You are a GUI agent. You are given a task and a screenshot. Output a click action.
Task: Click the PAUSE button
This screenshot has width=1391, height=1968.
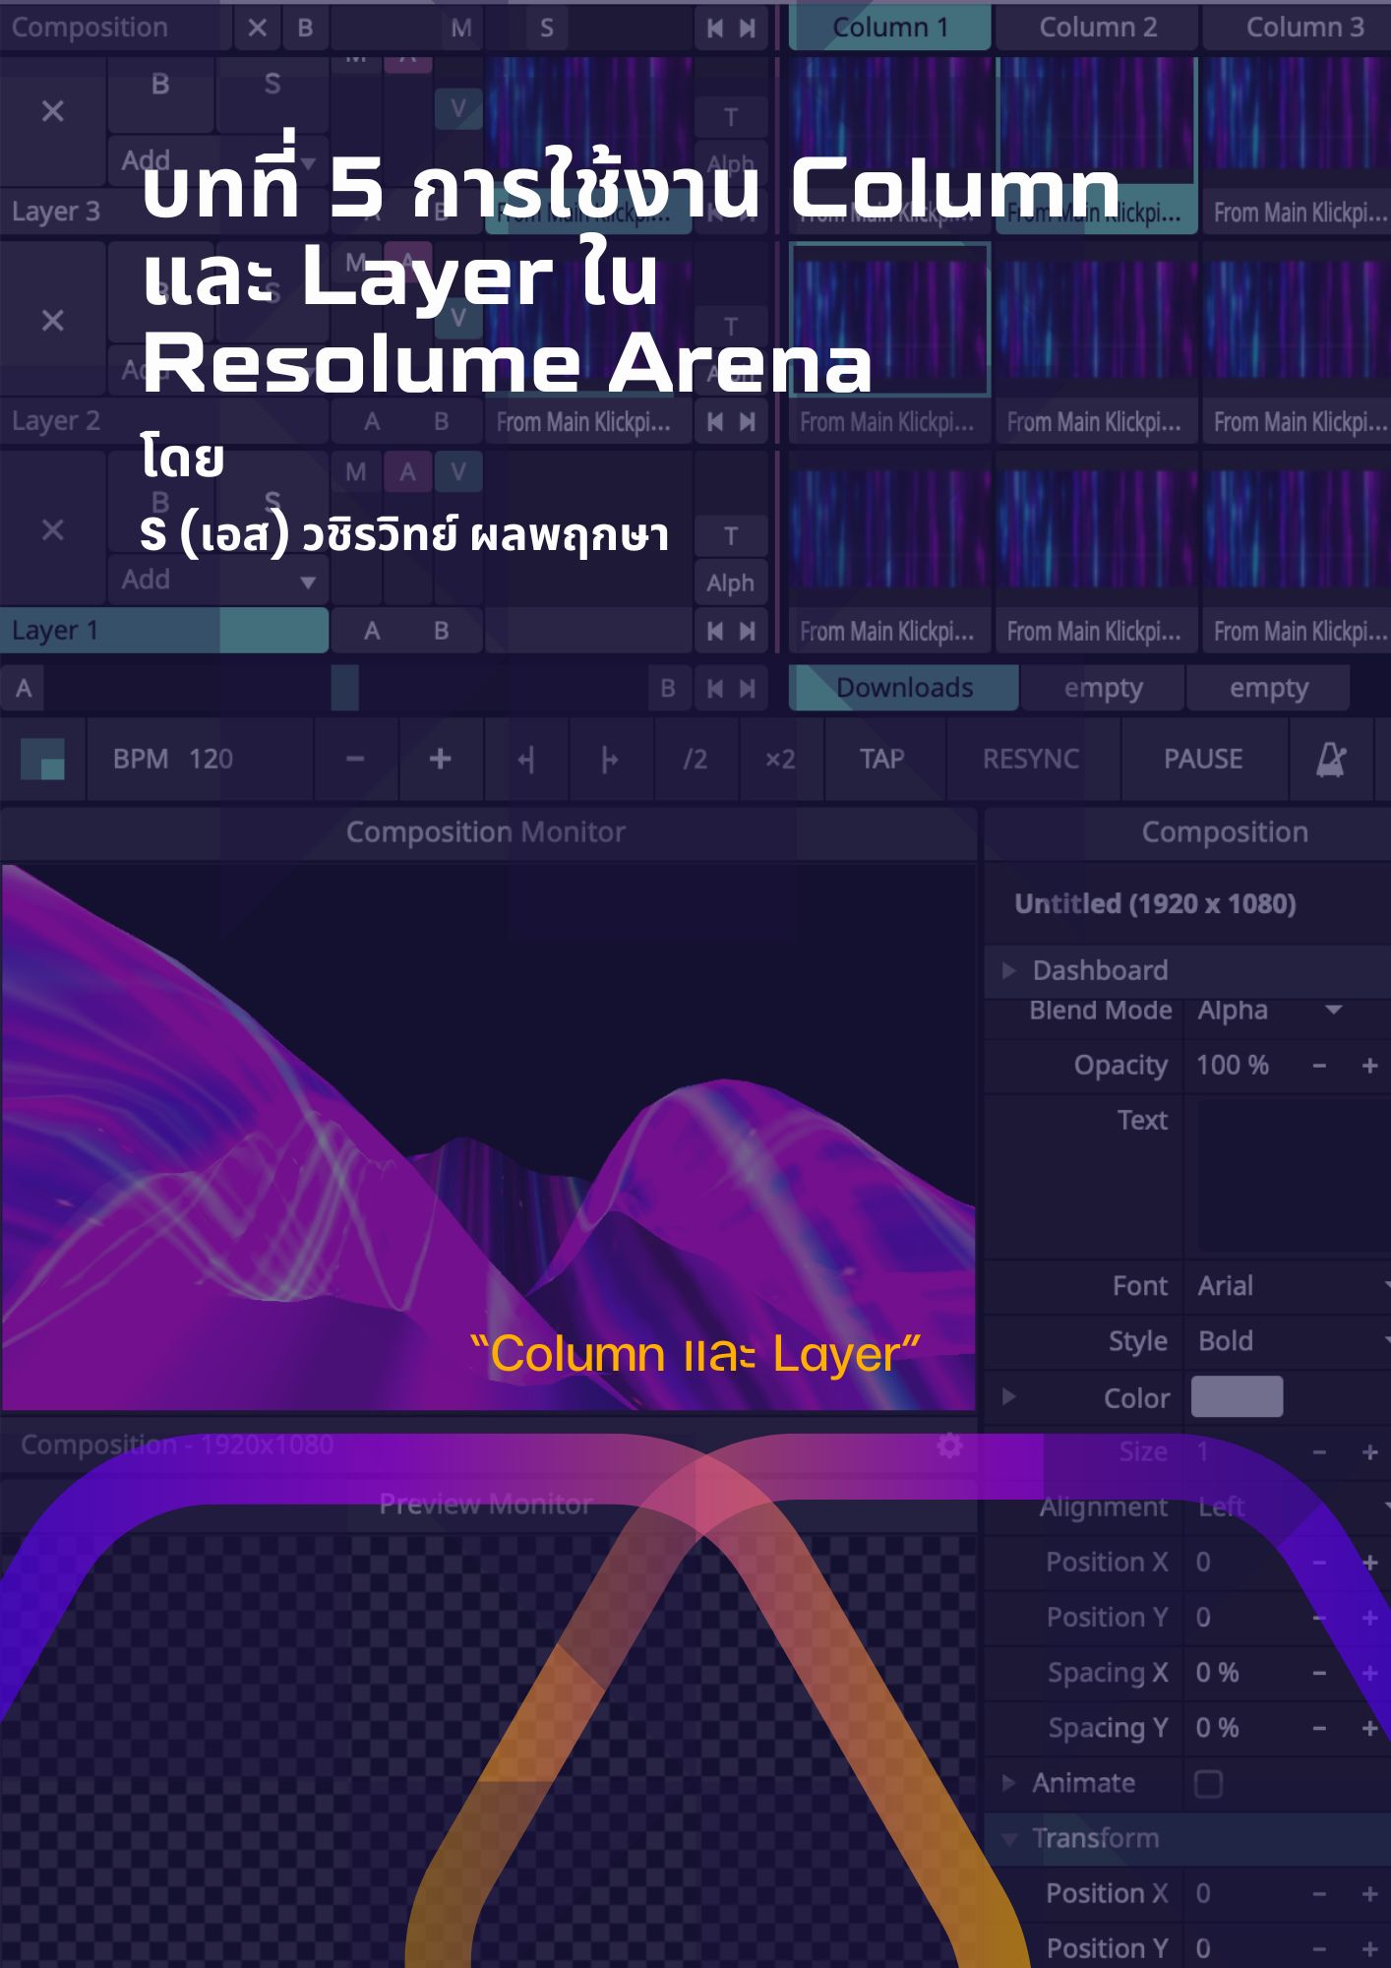1203,759
